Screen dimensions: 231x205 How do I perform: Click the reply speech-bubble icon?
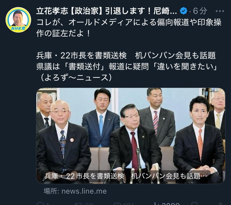[40, 204]
